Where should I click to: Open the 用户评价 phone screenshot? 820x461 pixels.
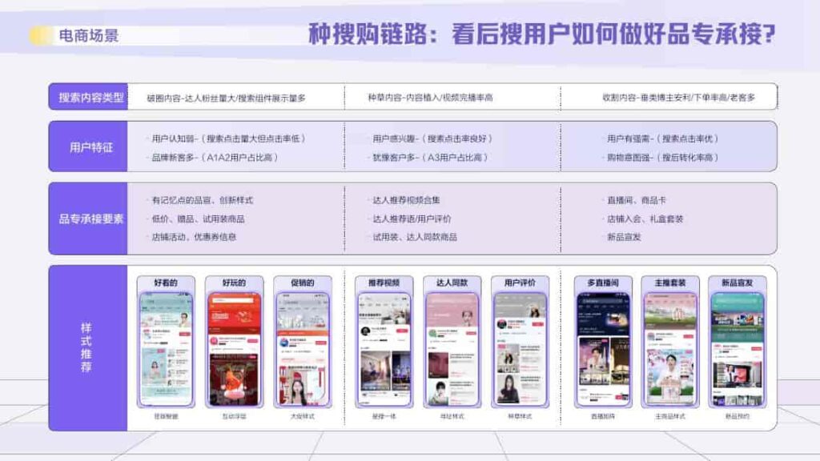[520, 349]
